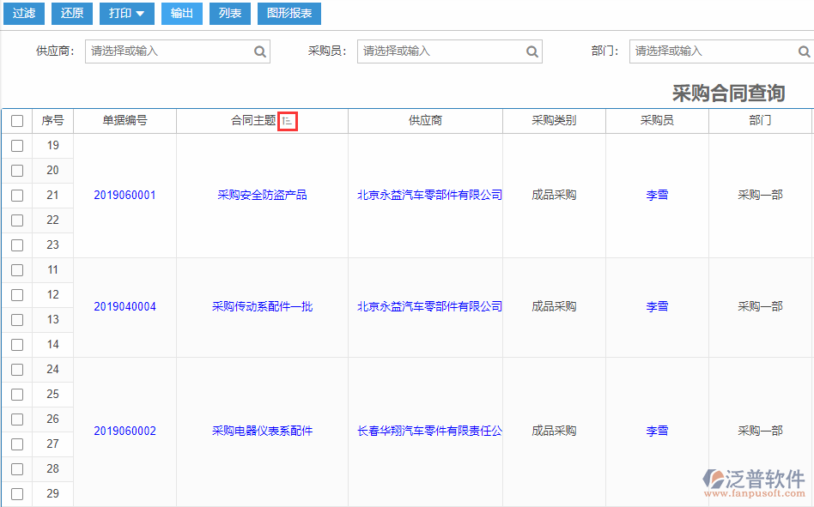Open the 供应商 selection combo box
Image resolution: width=814 pixels, height=507 pixels.
tap(163, 51)
